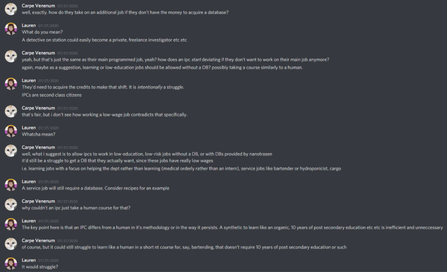447x272 pixels.
Task: Click timestamp beside Carpe Venenum above "that's fair"
Action: (x=67, y=108)
